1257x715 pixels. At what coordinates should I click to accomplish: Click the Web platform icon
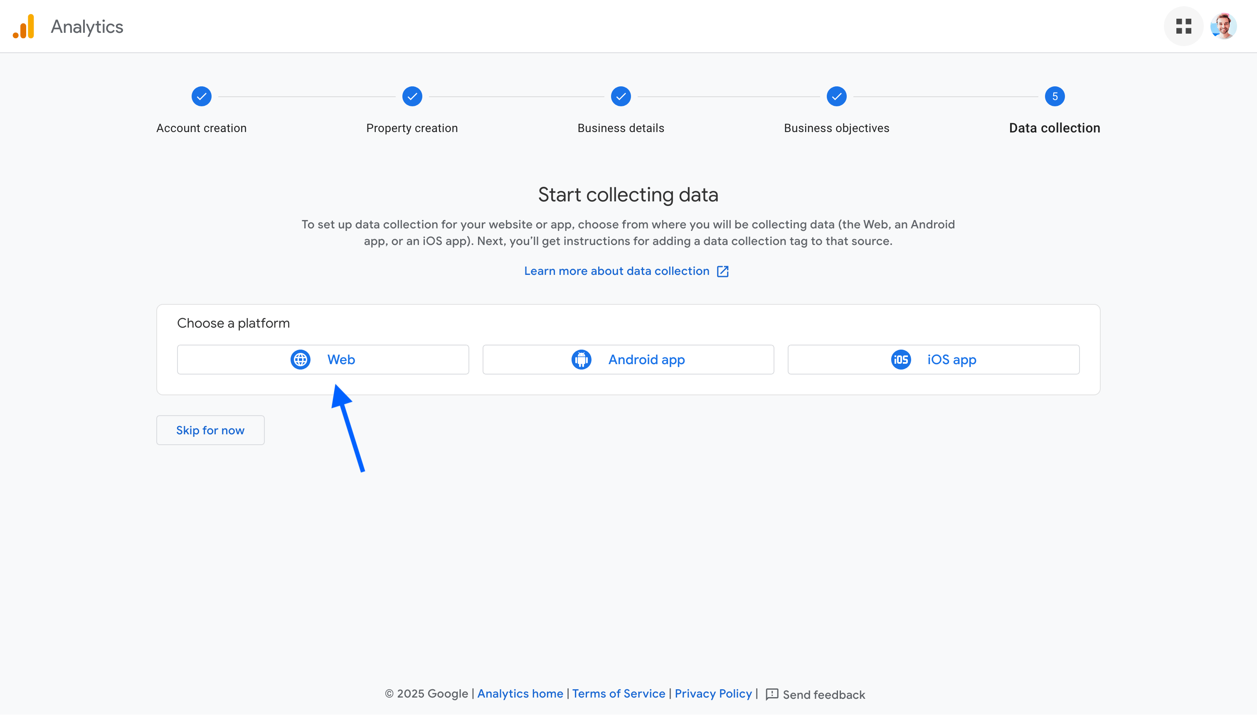click(x=301, y=359)
